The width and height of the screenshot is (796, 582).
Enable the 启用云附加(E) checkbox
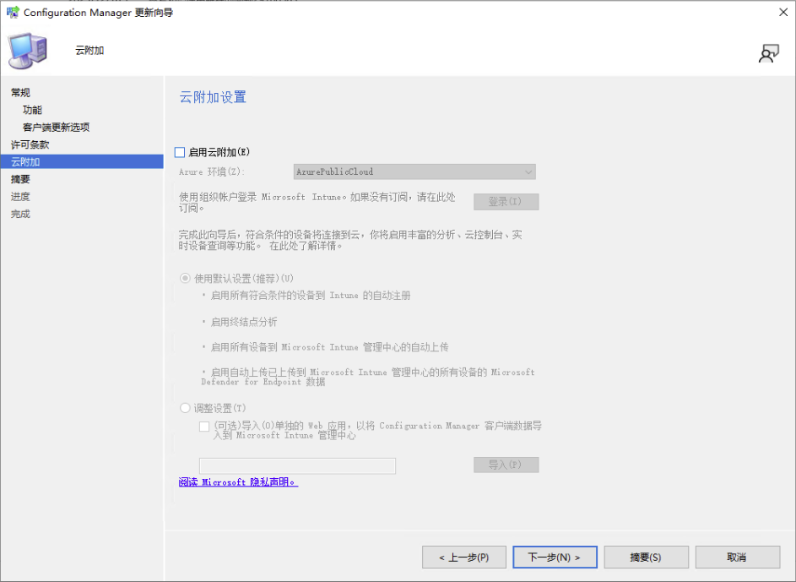[x=180, y=152]
